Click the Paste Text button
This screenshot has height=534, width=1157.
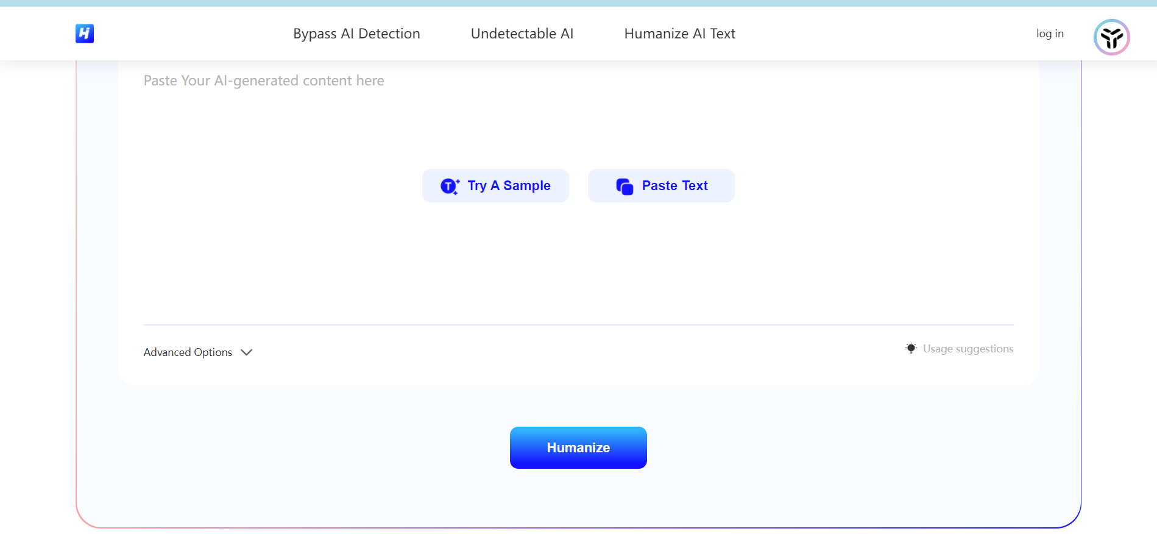click(x=661, y=185)
